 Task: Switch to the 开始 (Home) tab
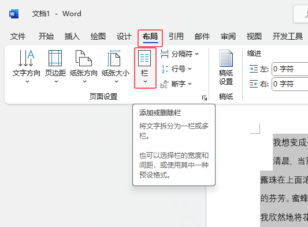point(46,36)
